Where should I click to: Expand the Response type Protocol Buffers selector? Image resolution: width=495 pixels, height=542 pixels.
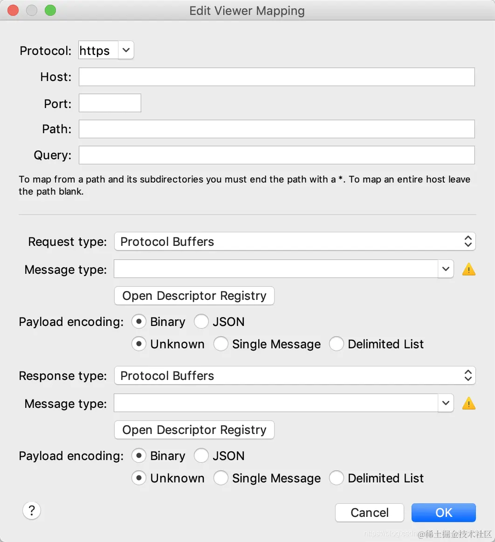click(x=295, y=375)
